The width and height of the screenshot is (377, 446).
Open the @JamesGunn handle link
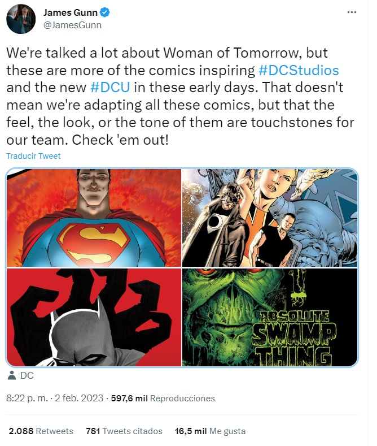pos(72,25)
